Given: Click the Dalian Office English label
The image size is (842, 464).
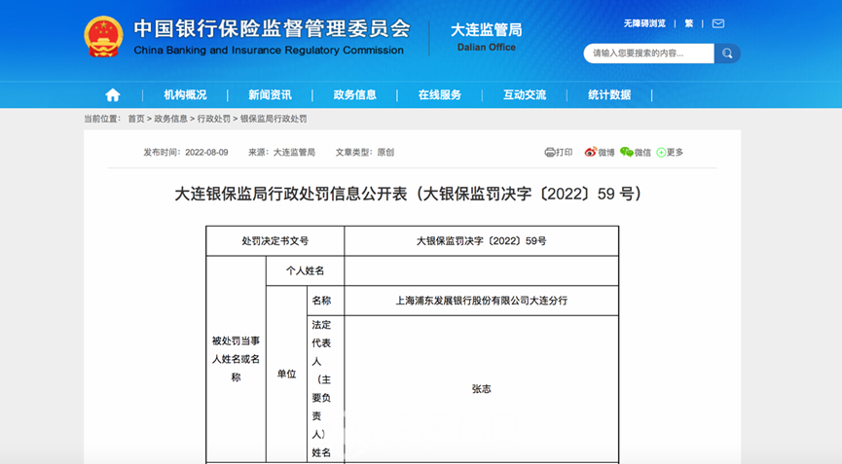Looking at the screenshot, I should pos(487,48).
